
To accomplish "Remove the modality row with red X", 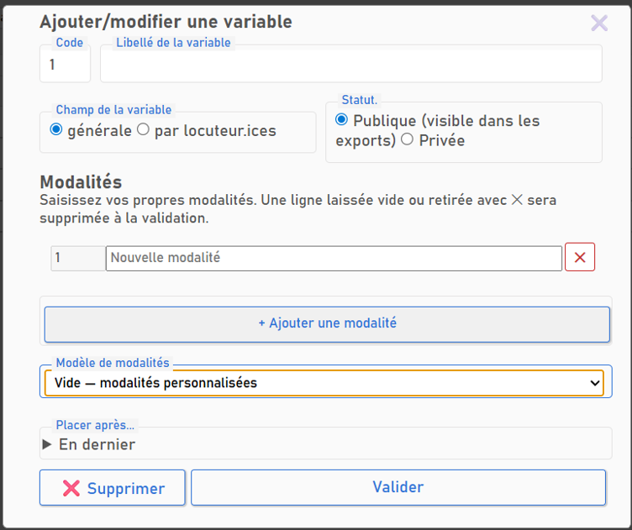I will click(580, 257).
